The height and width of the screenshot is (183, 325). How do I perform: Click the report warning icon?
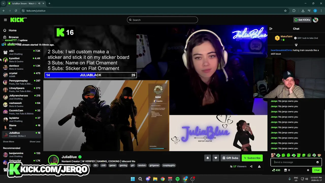click(259, 166)
